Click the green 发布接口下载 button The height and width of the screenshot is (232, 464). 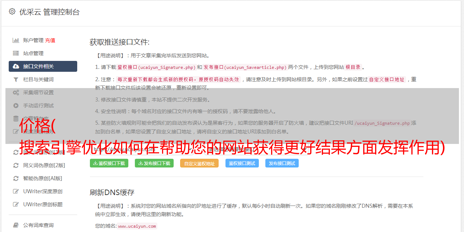[154, 163]
